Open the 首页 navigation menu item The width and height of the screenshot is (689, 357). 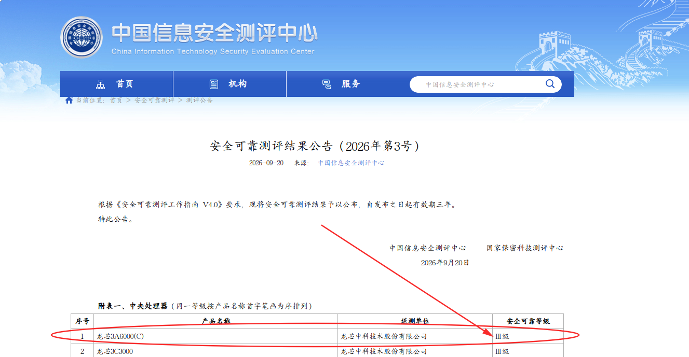pos(116,84)
